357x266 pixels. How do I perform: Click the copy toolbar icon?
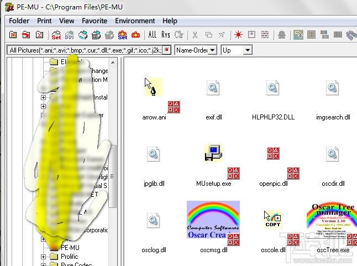pyautogui.click(x=208, y=35)
